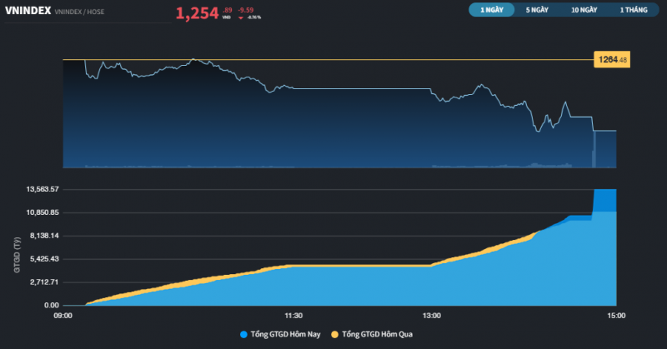Image resolution: width=667 pixels, height=349 pixels.
Task: Click the blue Hôm Nay legend dot
Action: (243, 334)
